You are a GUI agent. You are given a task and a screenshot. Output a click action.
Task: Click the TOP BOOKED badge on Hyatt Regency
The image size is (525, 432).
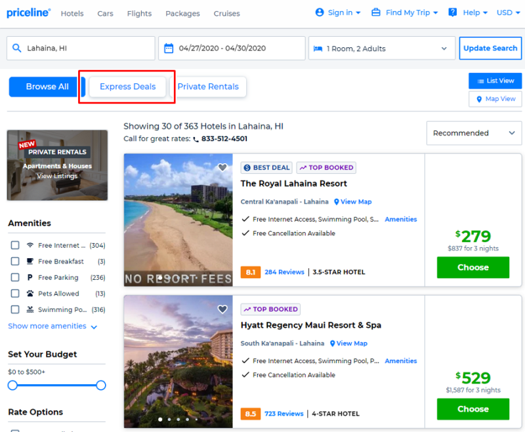pos(270,309)
